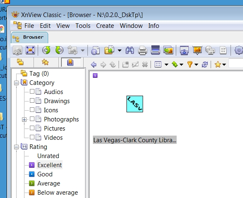Check the Photographs category checkbox
Image resolution: width=243 pixels, height=198 pixels.
tap(32, 119)
